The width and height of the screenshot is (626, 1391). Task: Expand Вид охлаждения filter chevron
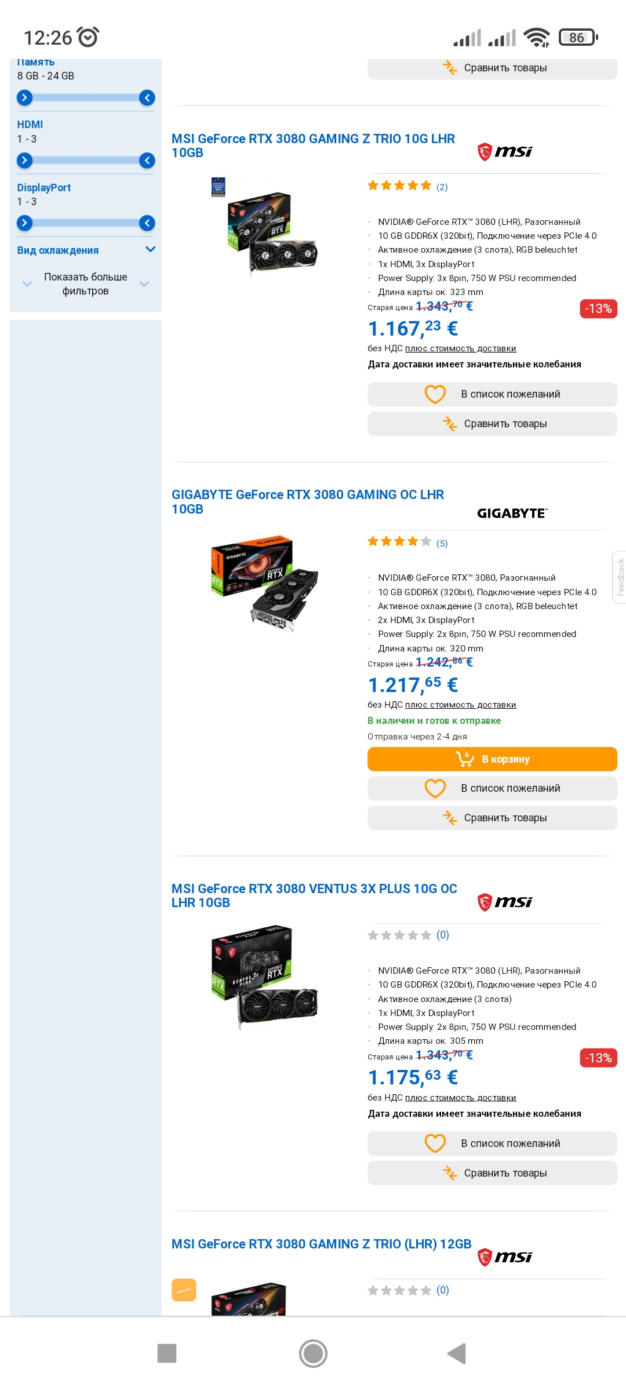tap(150, 250)
